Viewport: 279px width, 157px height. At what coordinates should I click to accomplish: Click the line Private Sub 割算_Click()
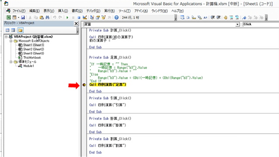[x=110, y=139]
